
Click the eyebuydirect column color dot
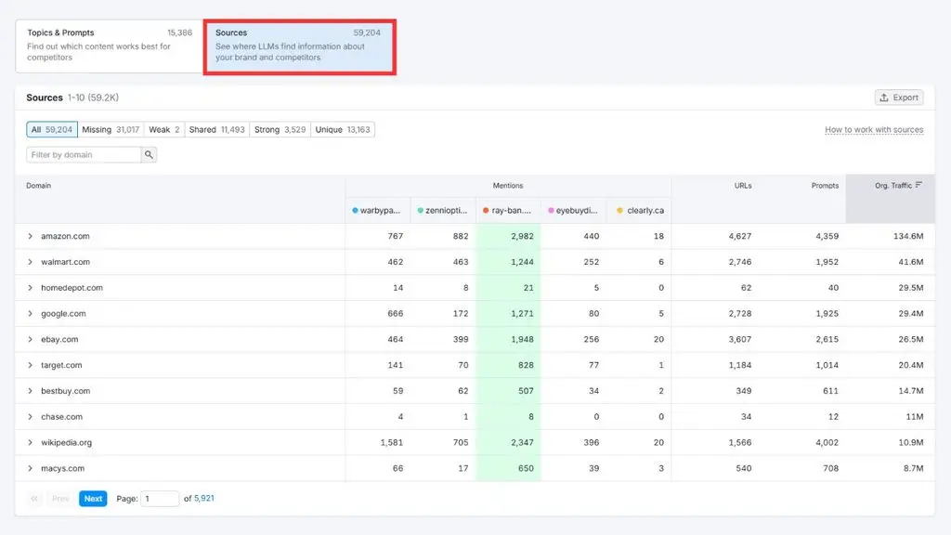pyautogui.click(x=551, y=211)
